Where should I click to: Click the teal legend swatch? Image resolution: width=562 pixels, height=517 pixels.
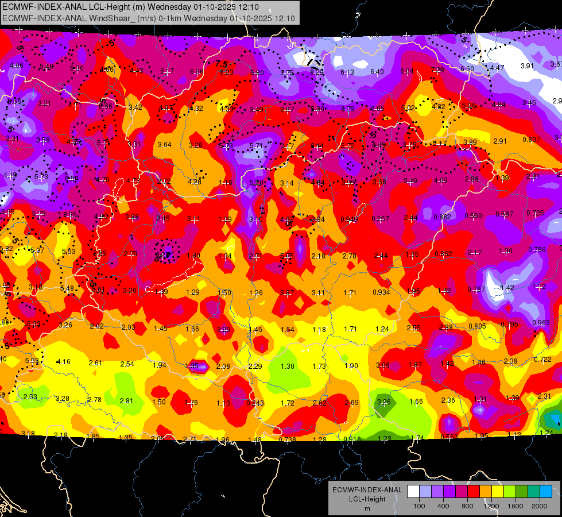[534, 492]
